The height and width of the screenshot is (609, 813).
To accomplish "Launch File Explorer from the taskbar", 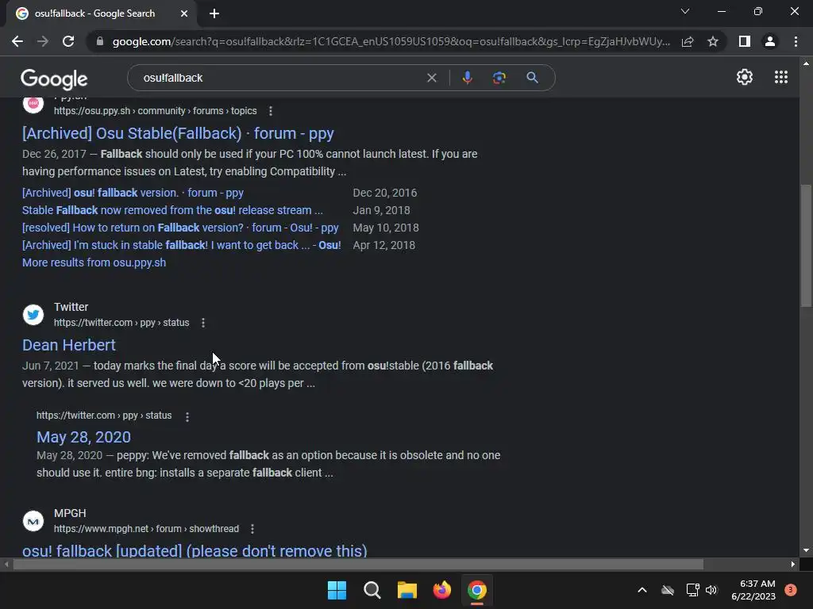I will coord(407,590).
